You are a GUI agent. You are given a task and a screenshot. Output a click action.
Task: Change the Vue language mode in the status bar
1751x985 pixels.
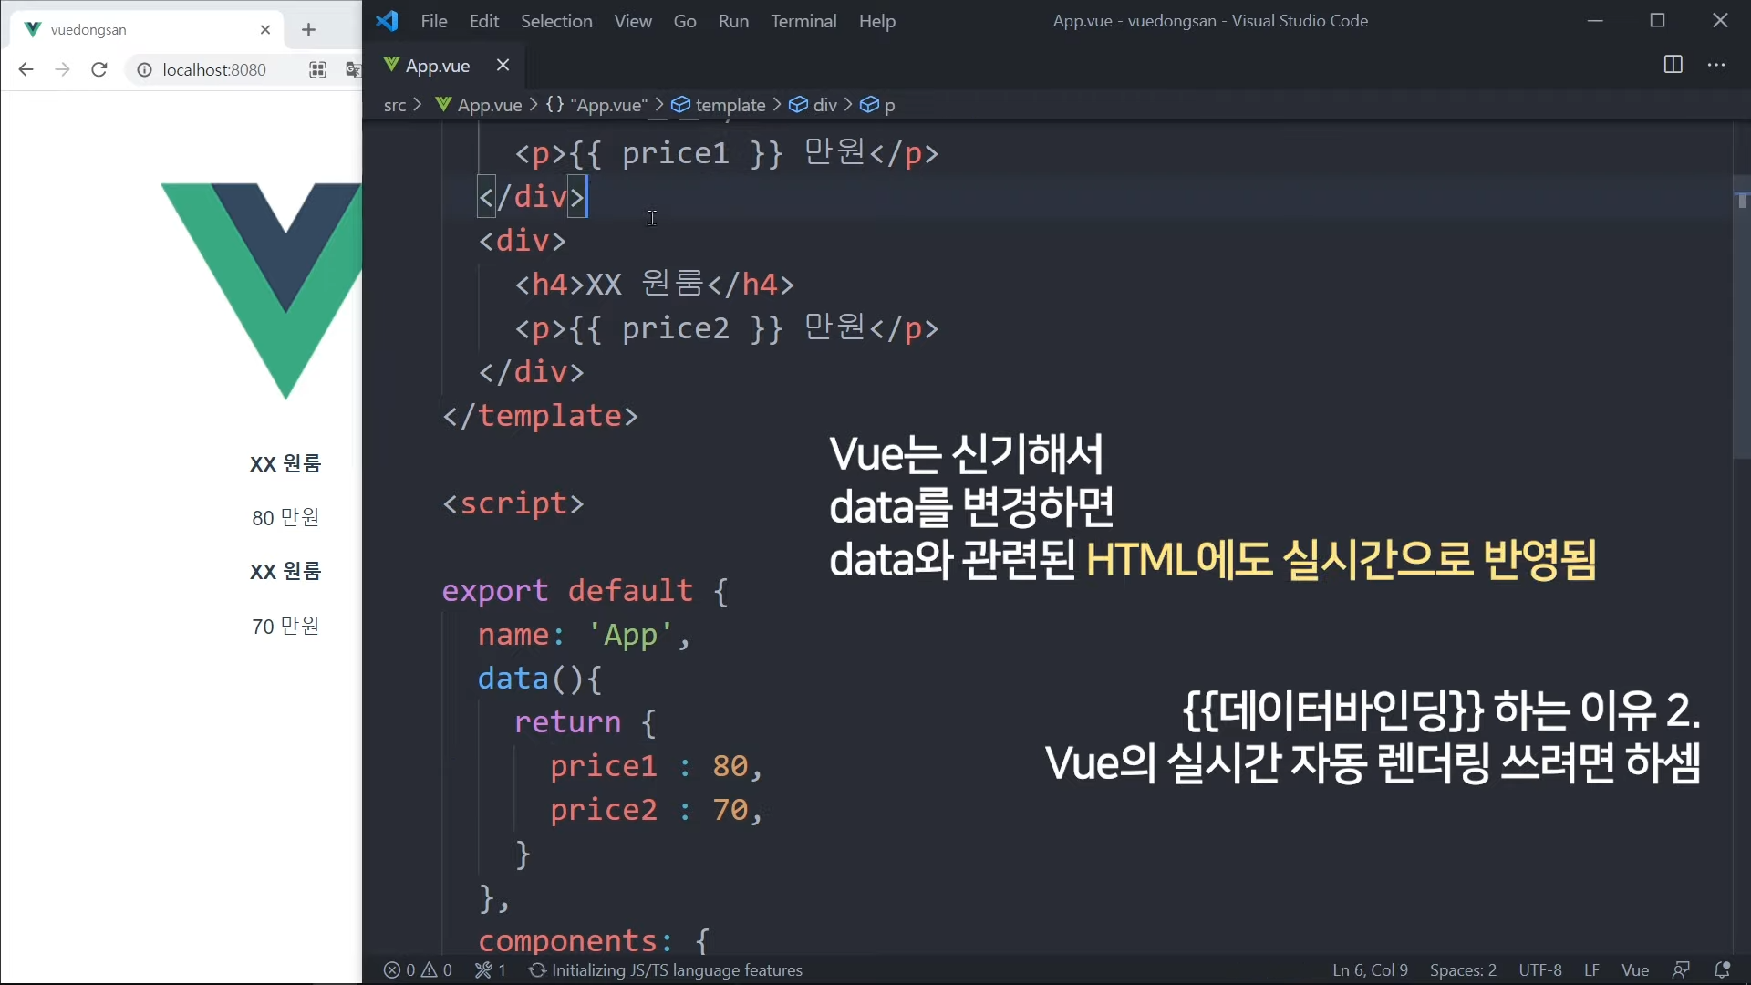coord(1634,969)
